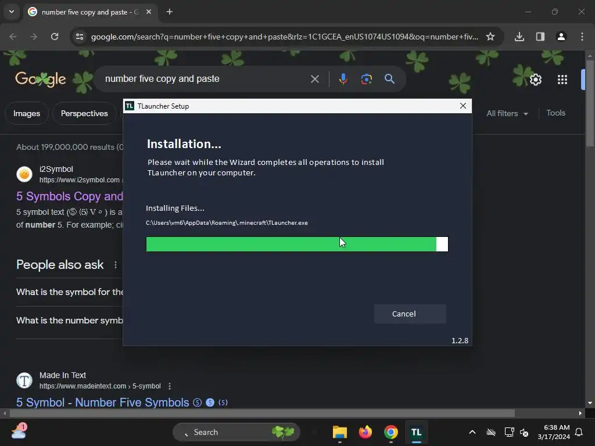Click the Chrome address bar URL

tap(285, 37)
